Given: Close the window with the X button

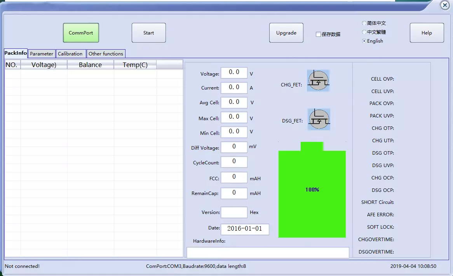Looking at the screenshot, I should coord(445,5).
